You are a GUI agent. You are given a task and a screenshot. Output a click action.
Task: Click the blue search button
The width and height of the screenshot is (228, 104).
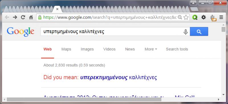pyautogui.click(x=199, y=31)
